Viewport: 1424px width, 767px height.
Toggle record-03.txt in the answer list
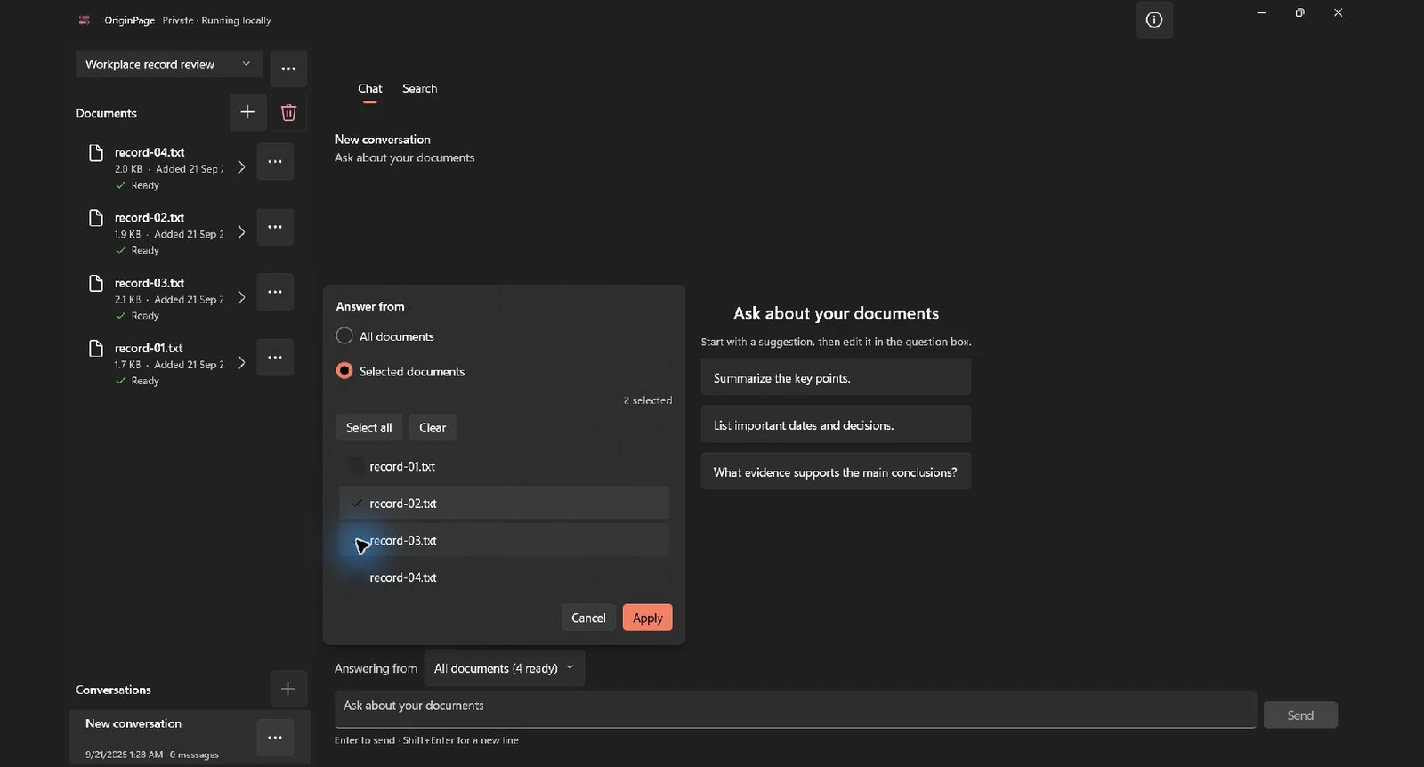[504, 540]
